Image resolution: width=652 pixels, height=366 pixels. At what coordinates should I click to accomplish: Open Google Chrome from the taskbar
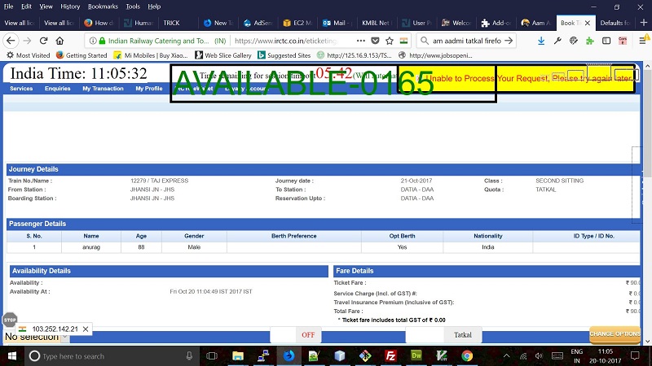click(467, 355)
